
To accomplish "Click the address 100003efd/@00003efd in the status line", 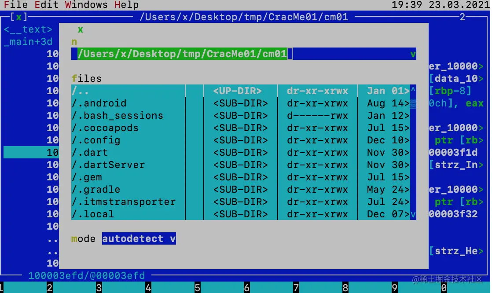I will 87,275.
